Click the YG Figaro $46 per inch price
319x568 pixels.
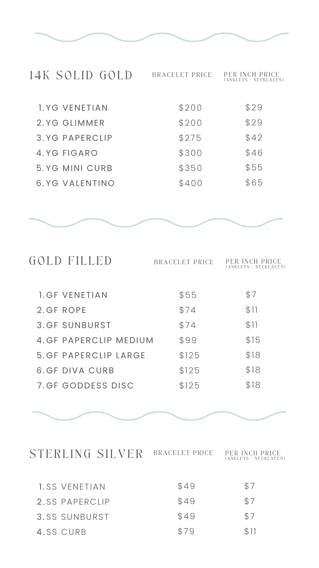(254, 153)
